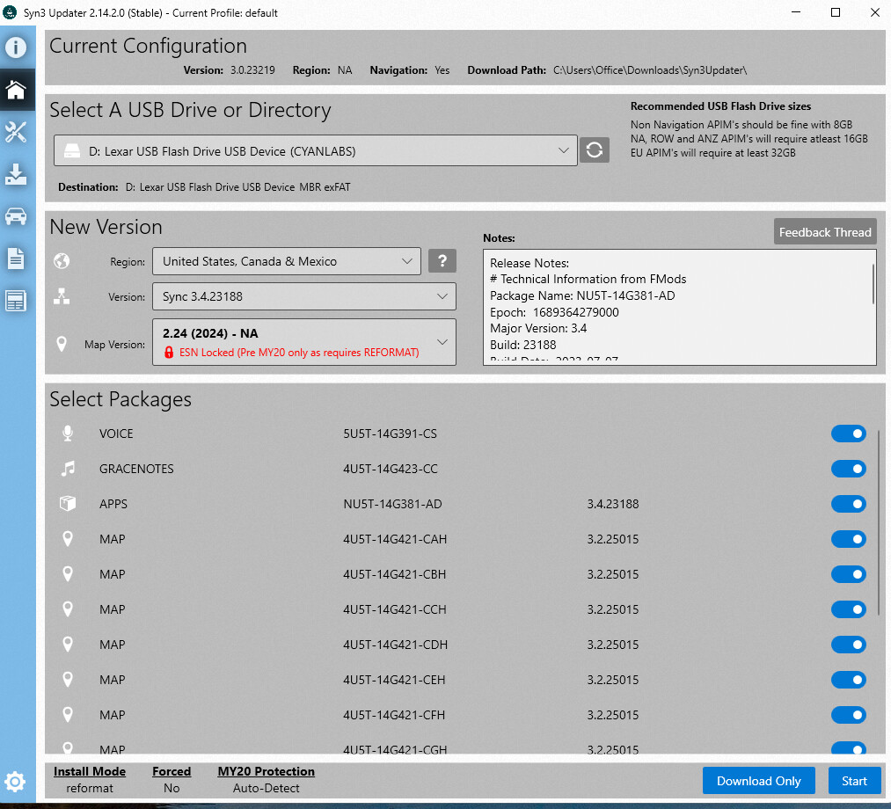Click the Home sidebar icon

(x=17, y=90)
